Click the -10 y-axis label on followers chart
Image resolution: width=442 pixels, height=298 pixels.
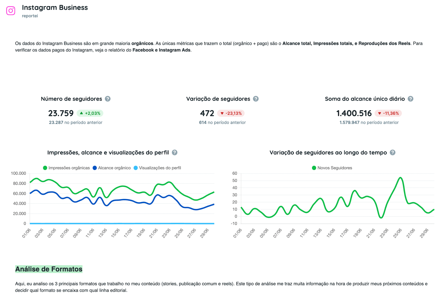click(x=234, y=223)
